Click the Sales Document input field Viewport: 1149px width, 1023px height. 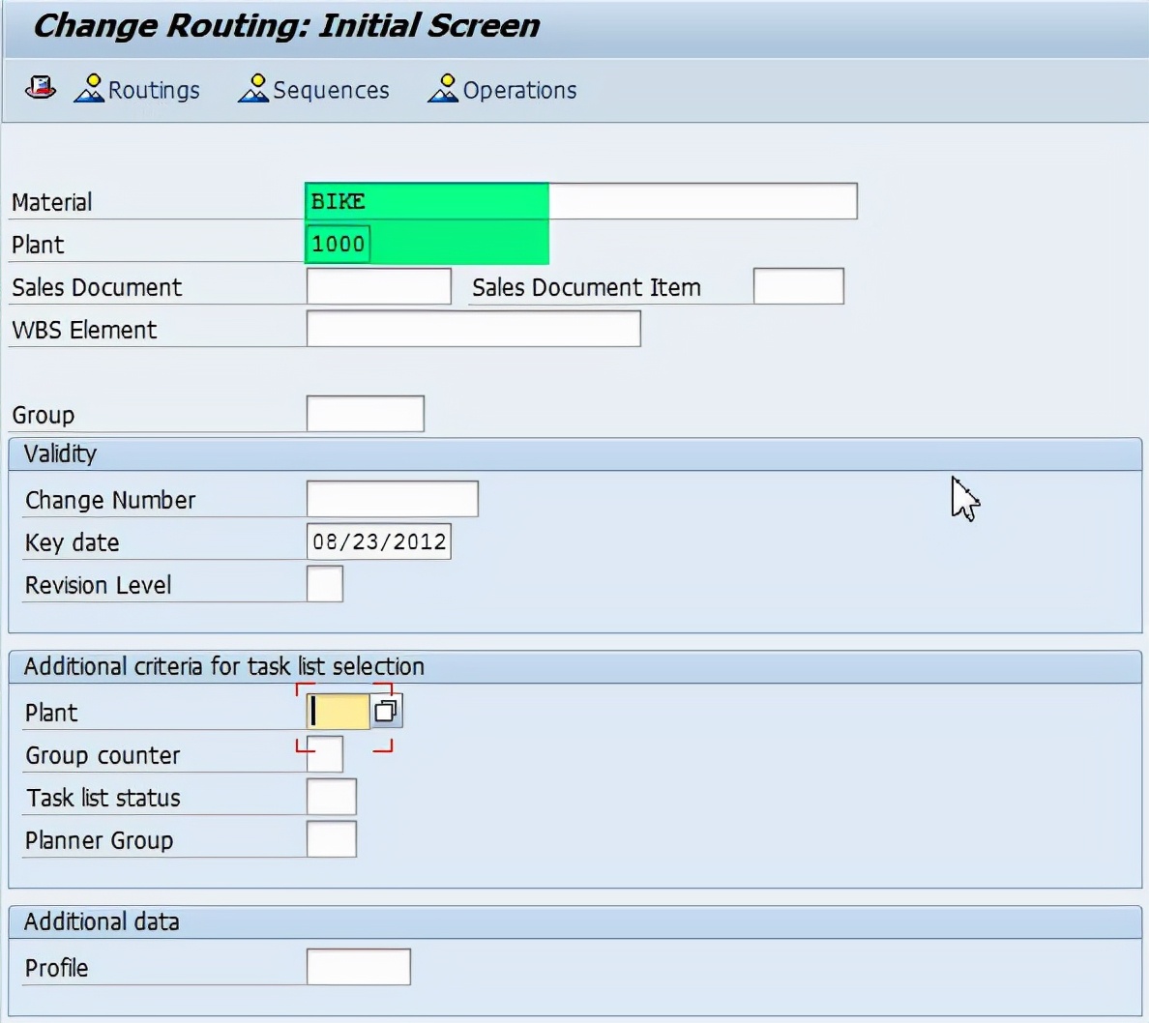point(378,287)
